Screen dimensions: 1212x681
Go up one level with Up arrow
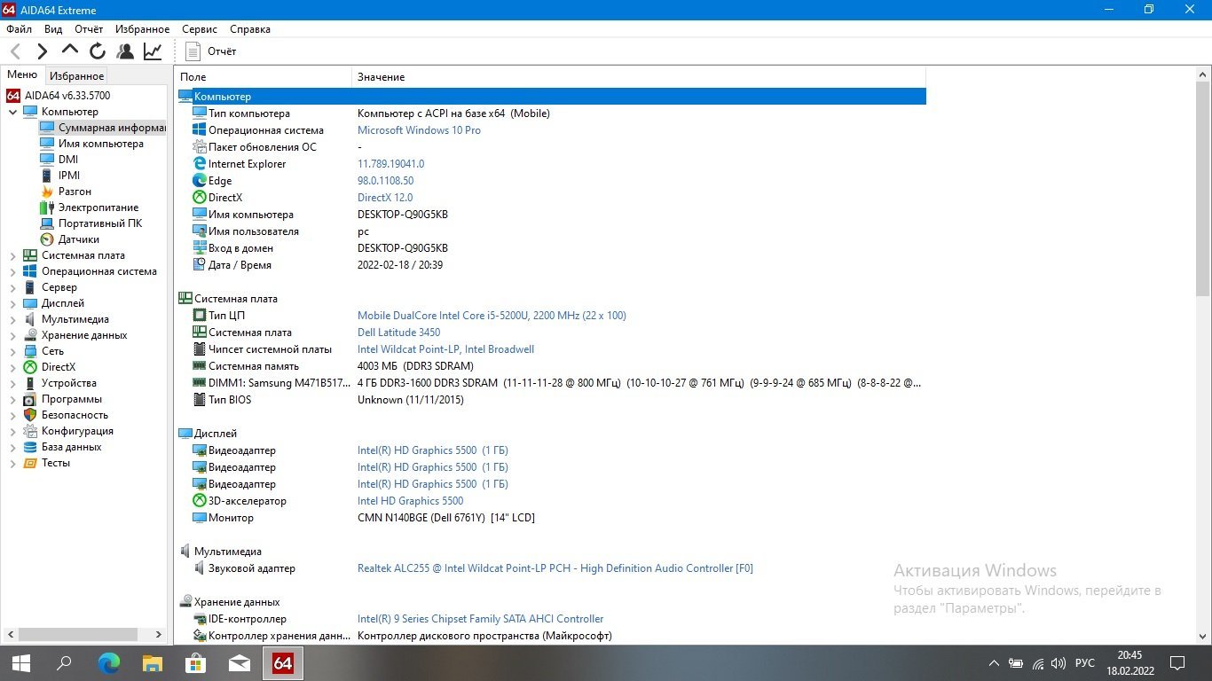pos(70,51)
